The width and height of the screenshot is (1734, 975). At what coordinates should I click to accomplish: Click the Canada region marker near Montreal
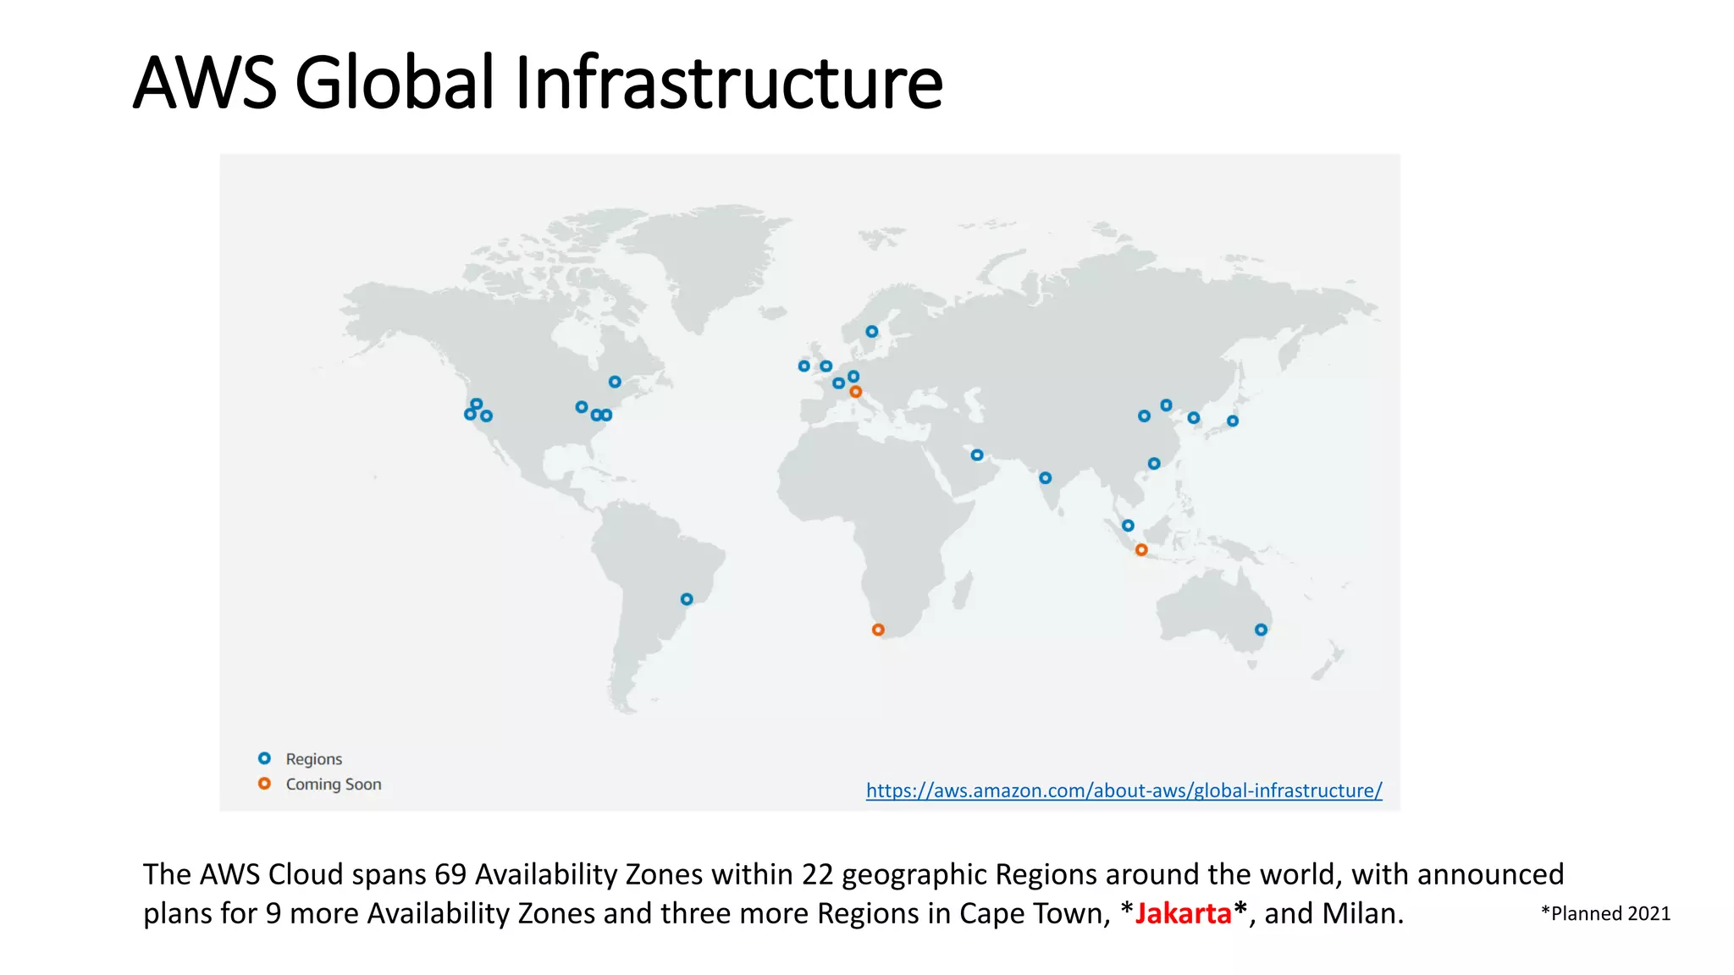tap(615, 382)
